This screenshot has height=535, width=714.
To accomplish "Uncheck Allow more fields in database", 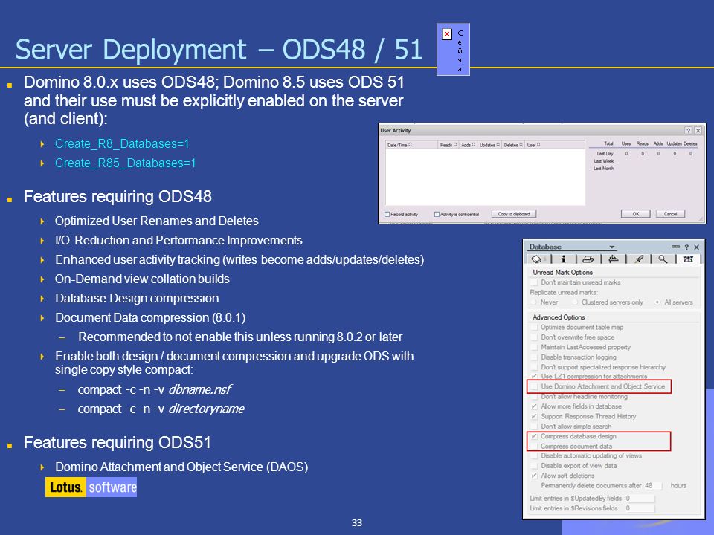I will click(x=535, y=406).
